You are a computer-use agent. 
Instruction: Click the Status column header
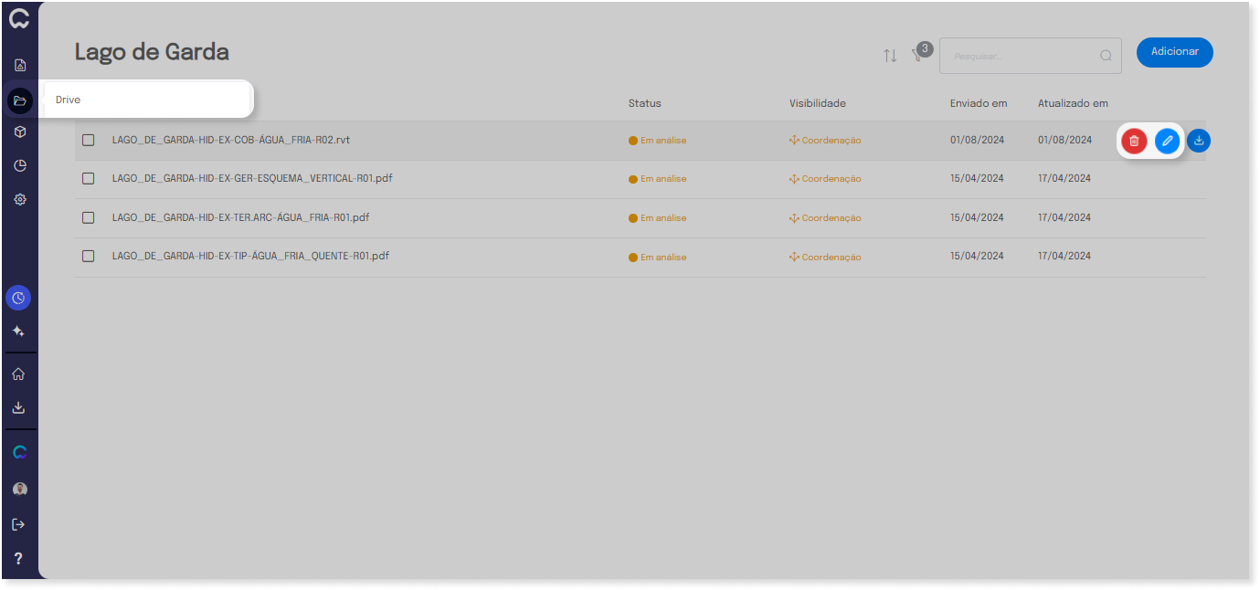pyautogui.click(x=644, y=103)
